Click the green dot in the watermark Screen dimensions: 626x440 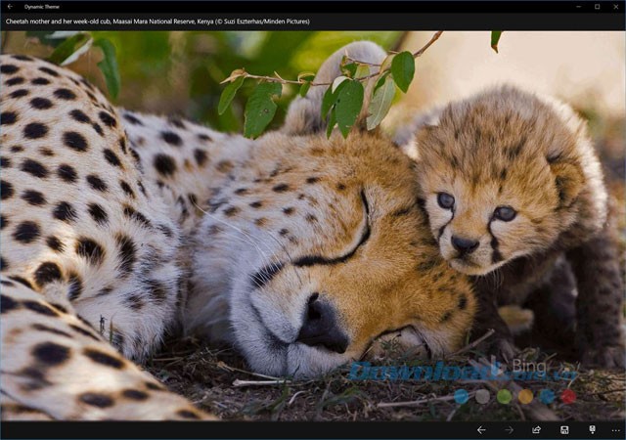click(x=504, y=396)
